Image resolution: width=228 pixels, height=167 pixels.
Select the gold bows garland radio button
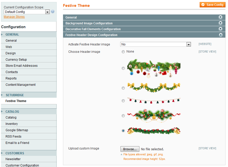pyautogui.click(x=123, y=88)
